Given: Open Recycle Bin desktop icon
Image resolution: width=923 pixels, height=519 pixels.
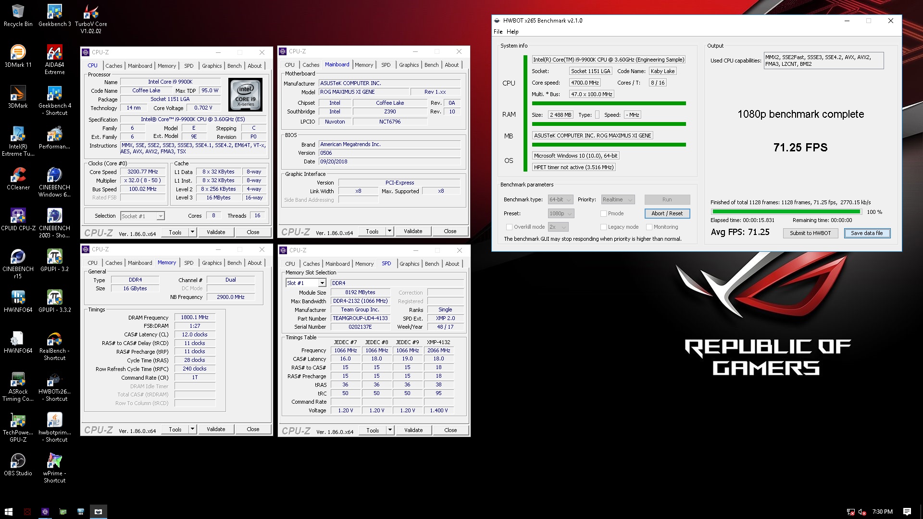Looking at the screenshot, I should pyautogui.click(x=18, y=16).
